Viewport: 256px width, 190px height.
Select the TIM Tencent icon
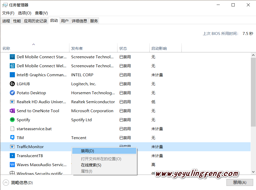12,138
